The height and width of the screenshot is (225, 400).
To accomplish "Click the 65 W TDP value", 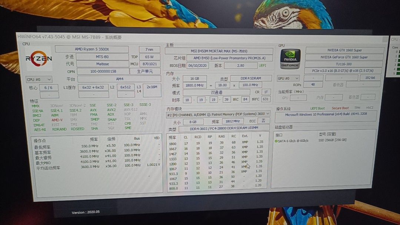I will tap(150, 57).
